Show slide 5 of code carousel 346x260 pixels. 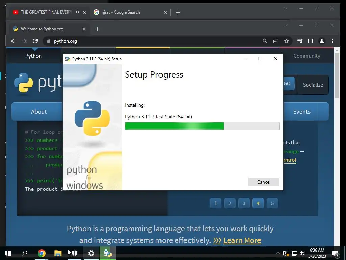point(272,203)
